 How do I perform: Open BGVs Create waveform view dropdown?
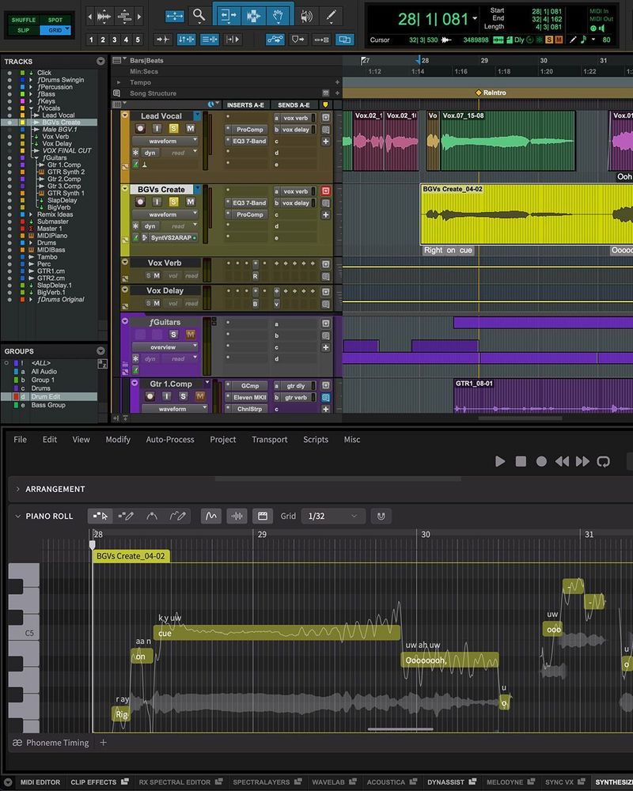click(165, 214)
